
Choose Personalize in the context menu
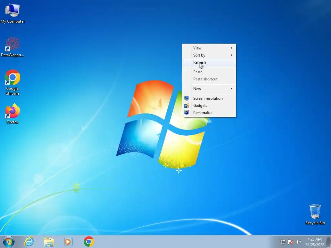click(x=209, y=113)
